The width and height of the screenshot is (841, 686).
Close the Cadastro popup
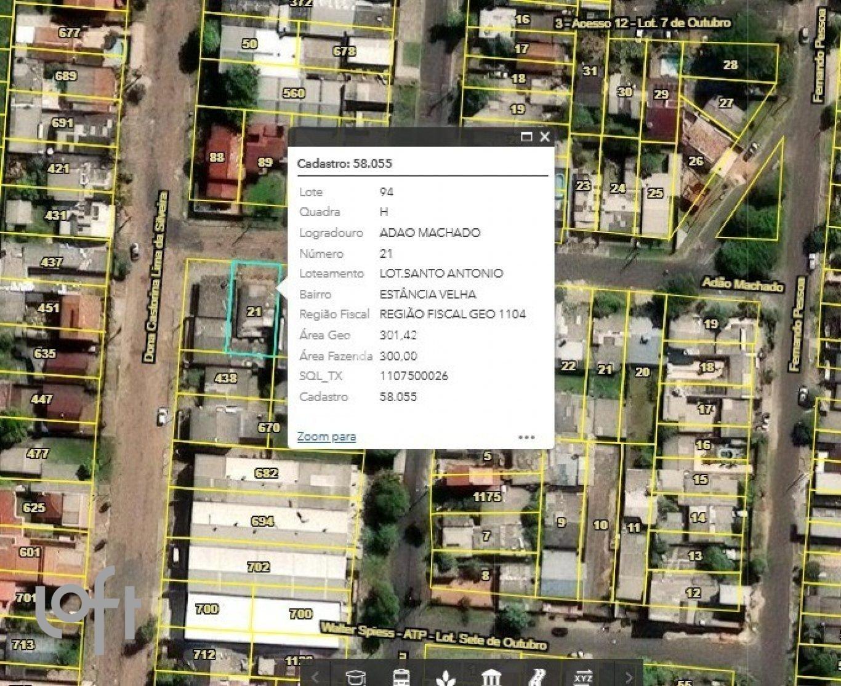(x=544, y=137)
